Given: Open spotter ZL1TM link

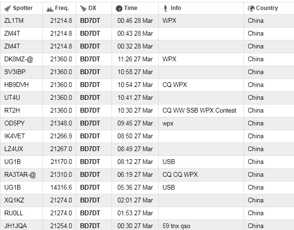Looking at the screenshot, I should 14,20.
